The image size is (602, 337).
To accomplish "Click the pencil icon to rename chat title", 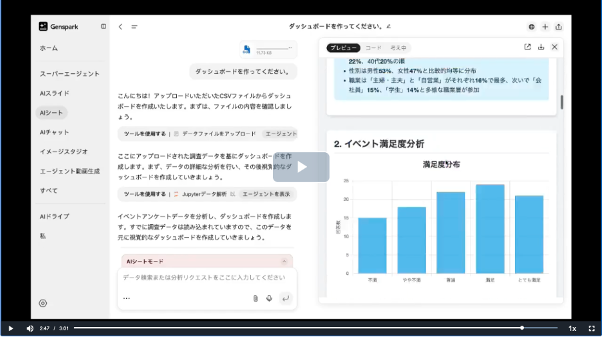I will [389, 27].
